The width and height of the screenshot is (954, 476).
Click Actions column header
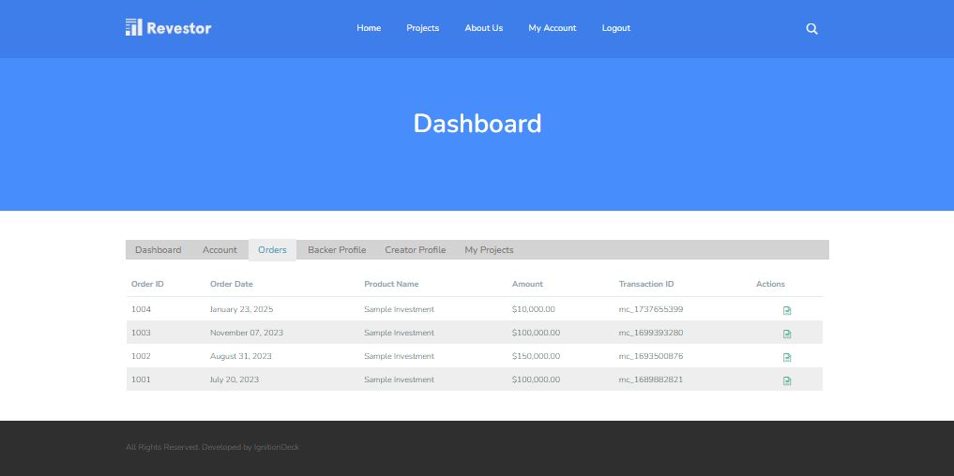[770, 284]
